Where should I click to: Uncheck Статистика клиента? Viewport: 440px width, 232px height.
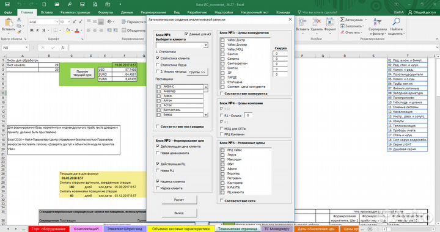(x=158, y=58)
